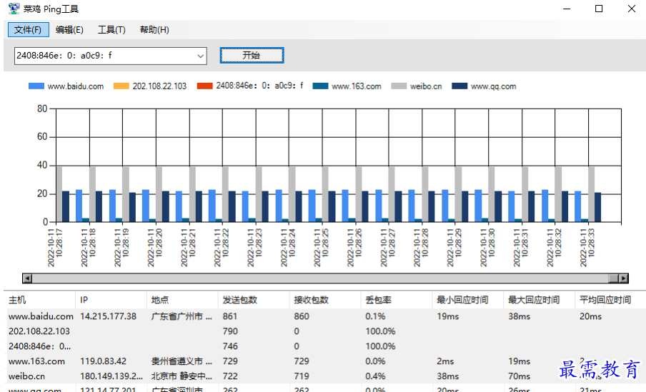Click www.qq.com legend label text
Viewport: 646px width, 392px height.
[x=494, y=86]
